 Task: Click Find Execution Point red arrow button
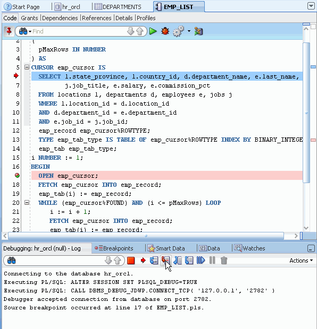point(143,261)
